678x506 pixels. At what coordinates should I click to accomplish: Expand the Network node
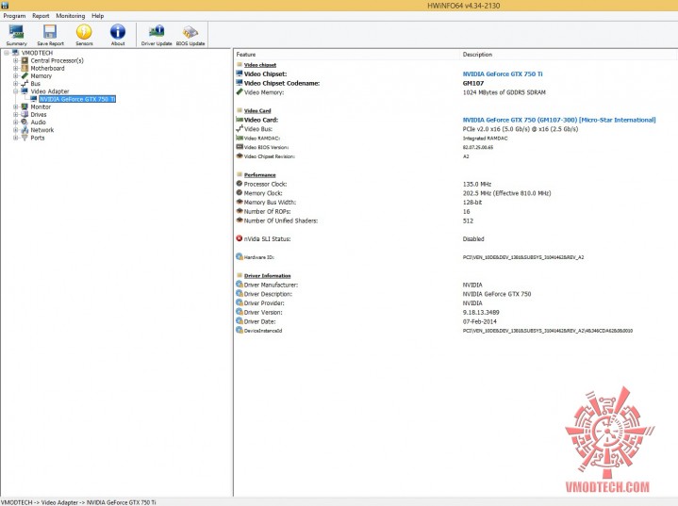tap(16, 130)
